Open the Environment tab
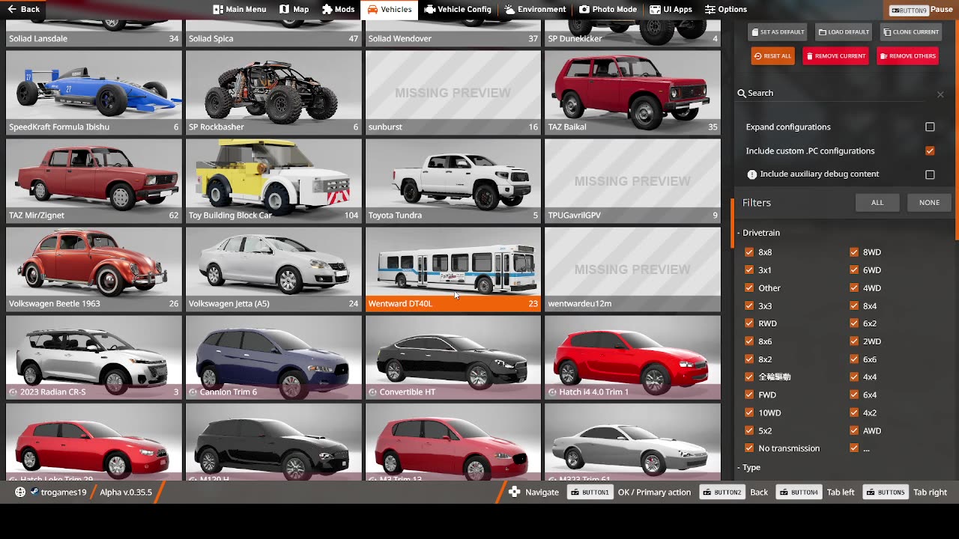The image size is (959, 539). coord(535,10)
